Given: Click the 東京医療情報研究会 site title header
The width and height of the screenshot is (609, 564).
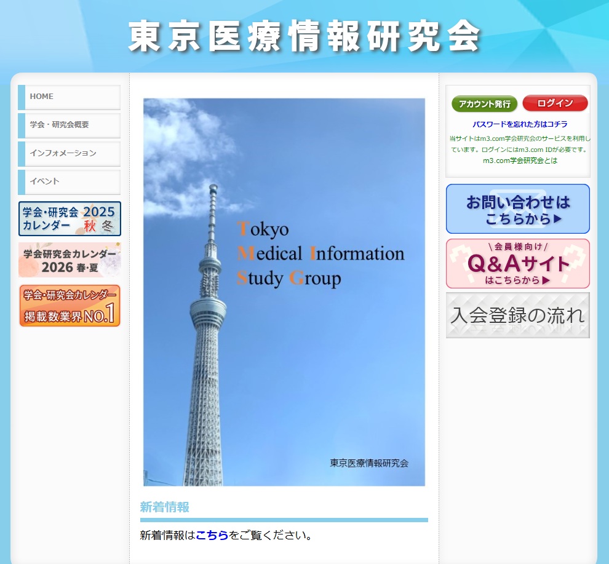Looking at the screenshot, I should coord(304,37).
